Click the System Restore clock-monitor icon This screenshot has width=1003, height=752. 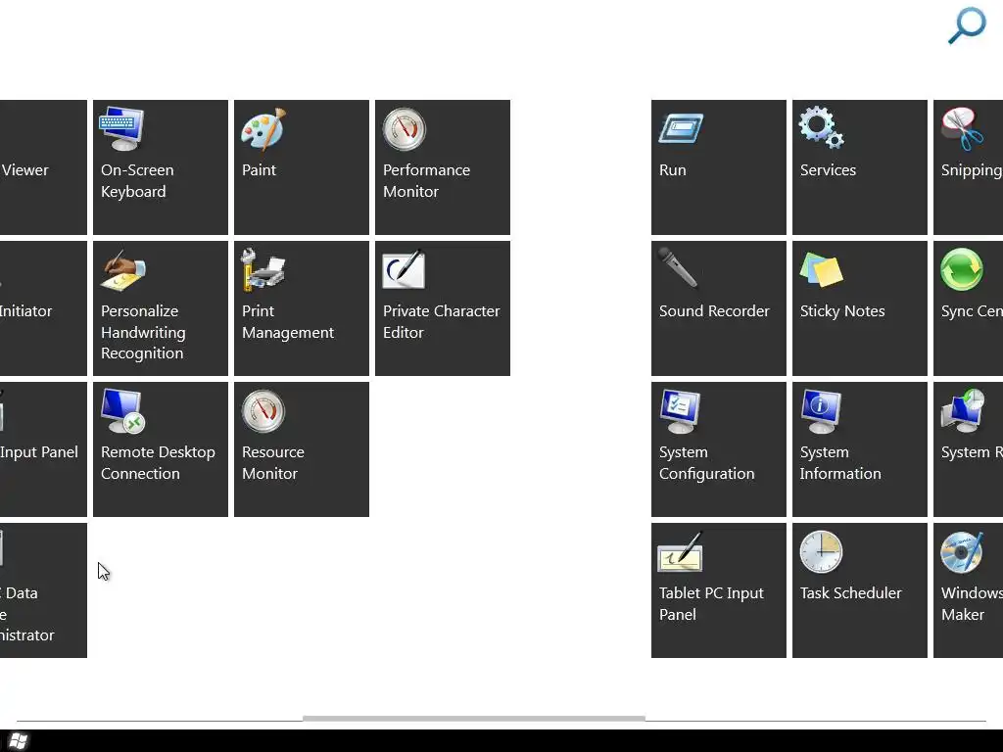click(x=963, y=410)
